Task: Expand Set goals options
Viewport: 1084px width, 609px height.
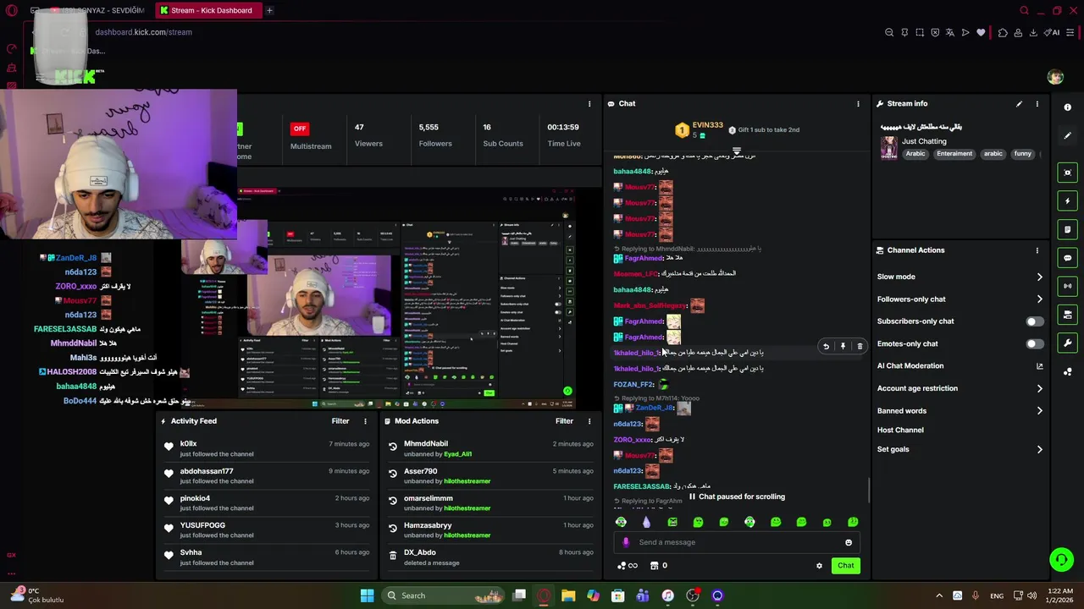Action: [960, 449]
